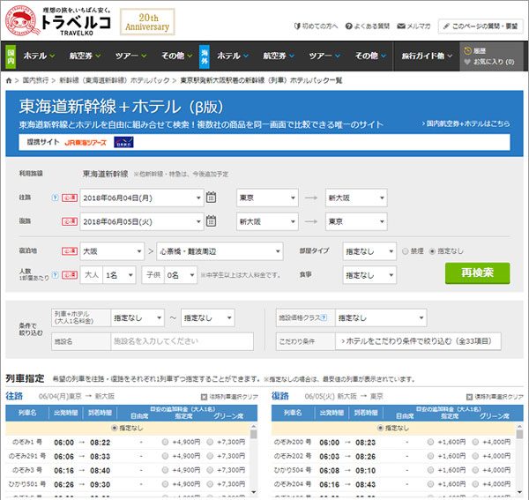The width and height of the screenshot is (529, 500).
Task: Open the 20th Anniversary banner
Action: [x=147, y=22]
